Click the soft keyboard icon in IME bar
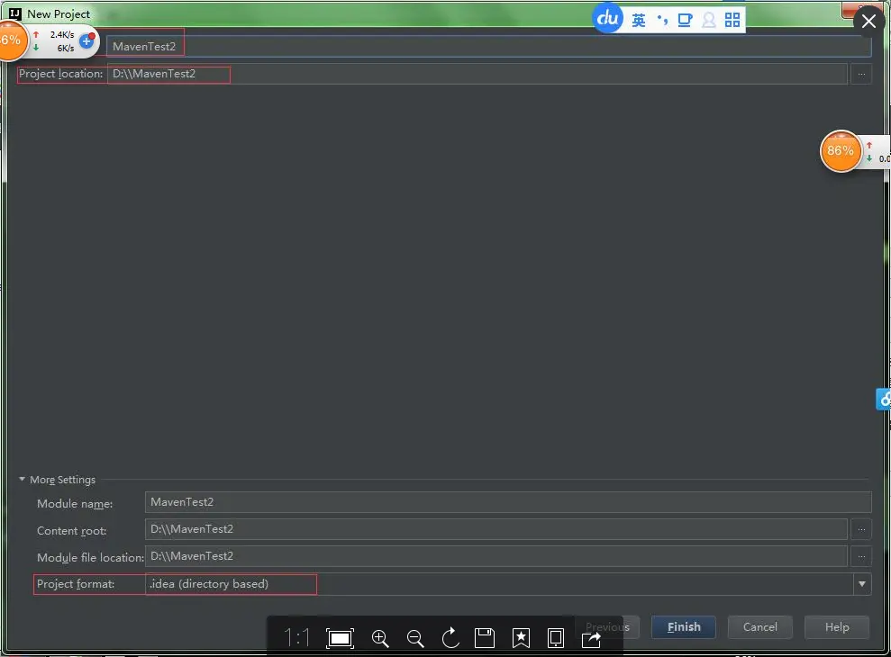 [x=686, y=21]
